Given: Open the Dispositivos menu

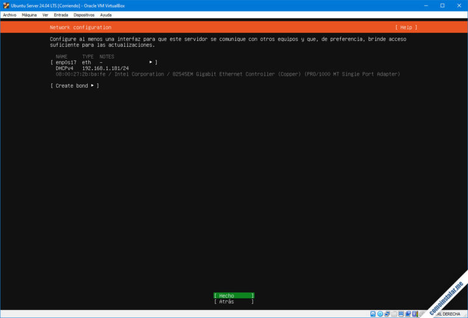Looking at the screenshot, I should pos(84,15).
